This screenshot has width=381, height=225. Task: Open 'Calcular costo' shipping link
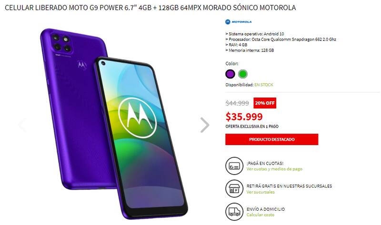(260, 215)
